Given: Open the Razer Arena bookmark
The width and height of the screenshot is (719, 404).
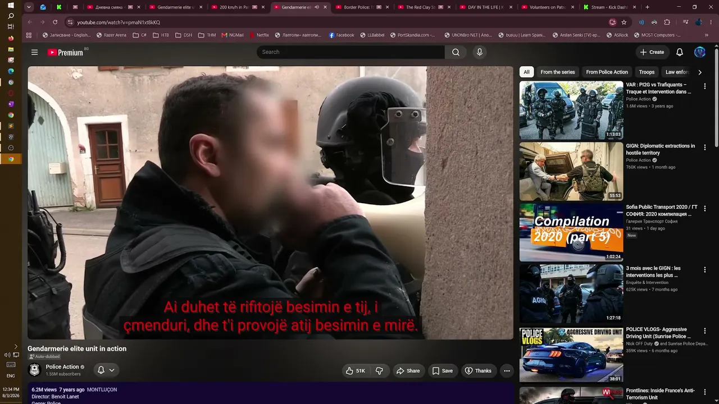Looking at the screenshot, I should (111, 35).
